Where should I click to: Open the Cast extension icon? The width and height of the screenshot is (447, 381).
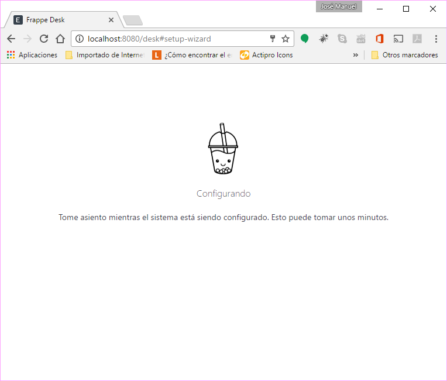click(398, 39)
